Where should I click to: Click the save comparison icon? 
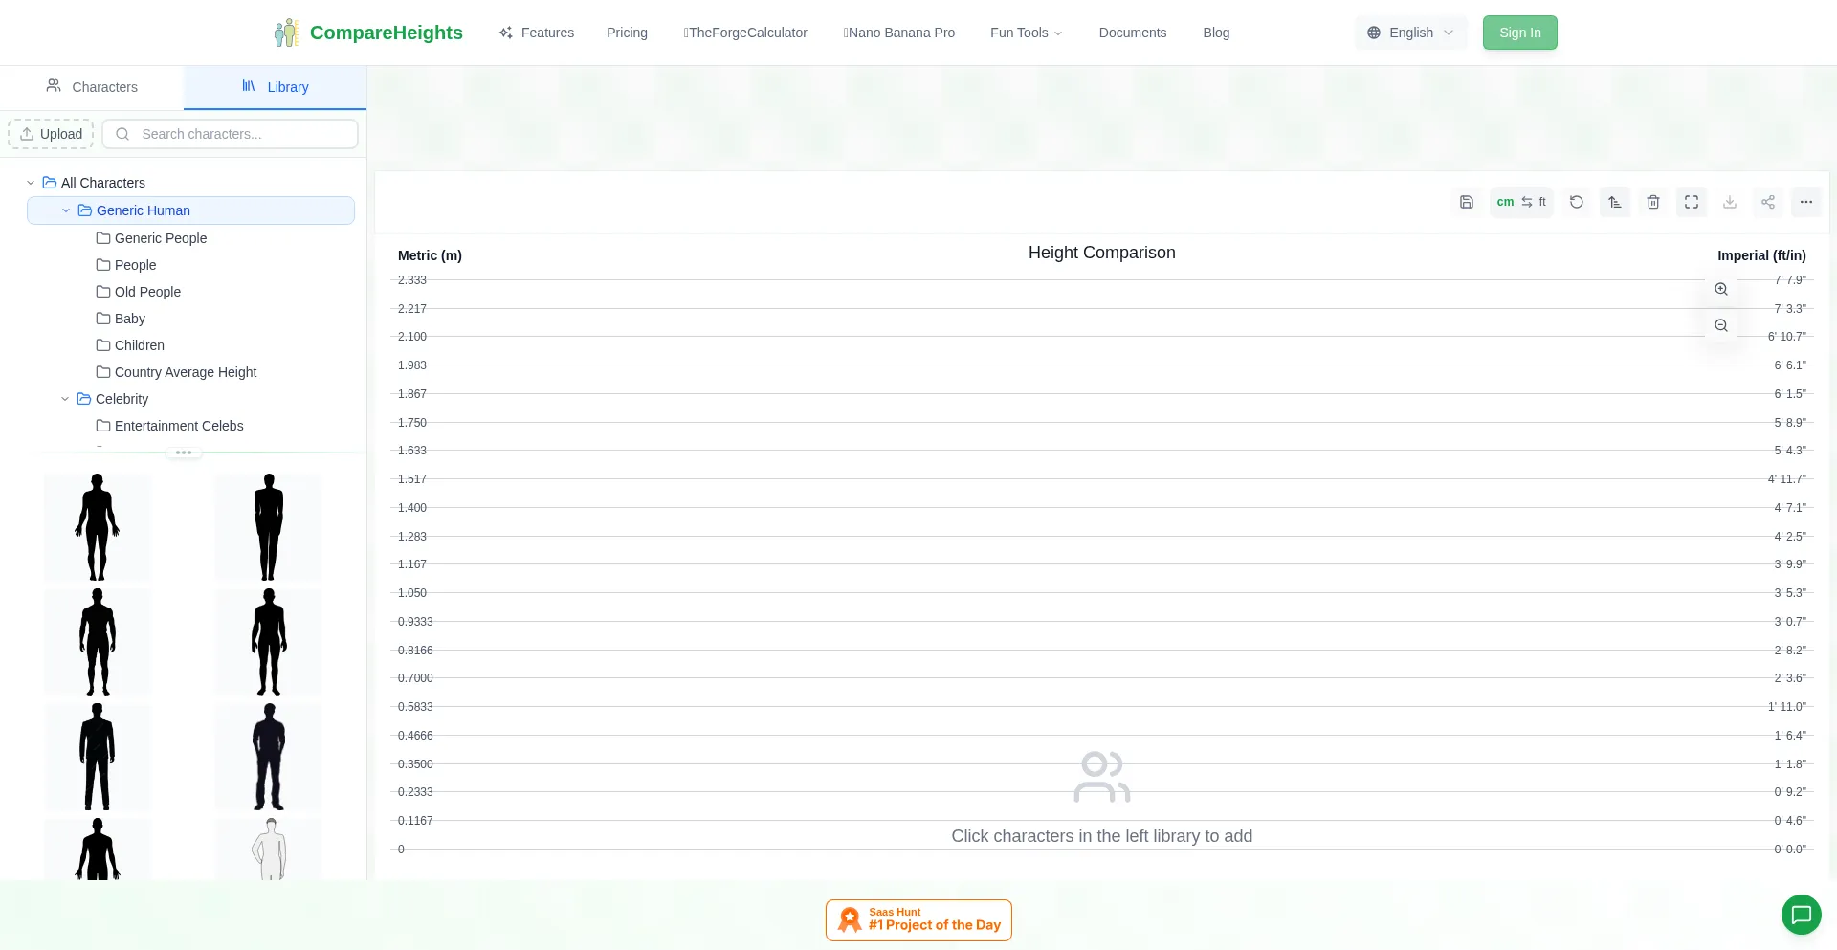pyautogui.click(x=1467, y=202)
